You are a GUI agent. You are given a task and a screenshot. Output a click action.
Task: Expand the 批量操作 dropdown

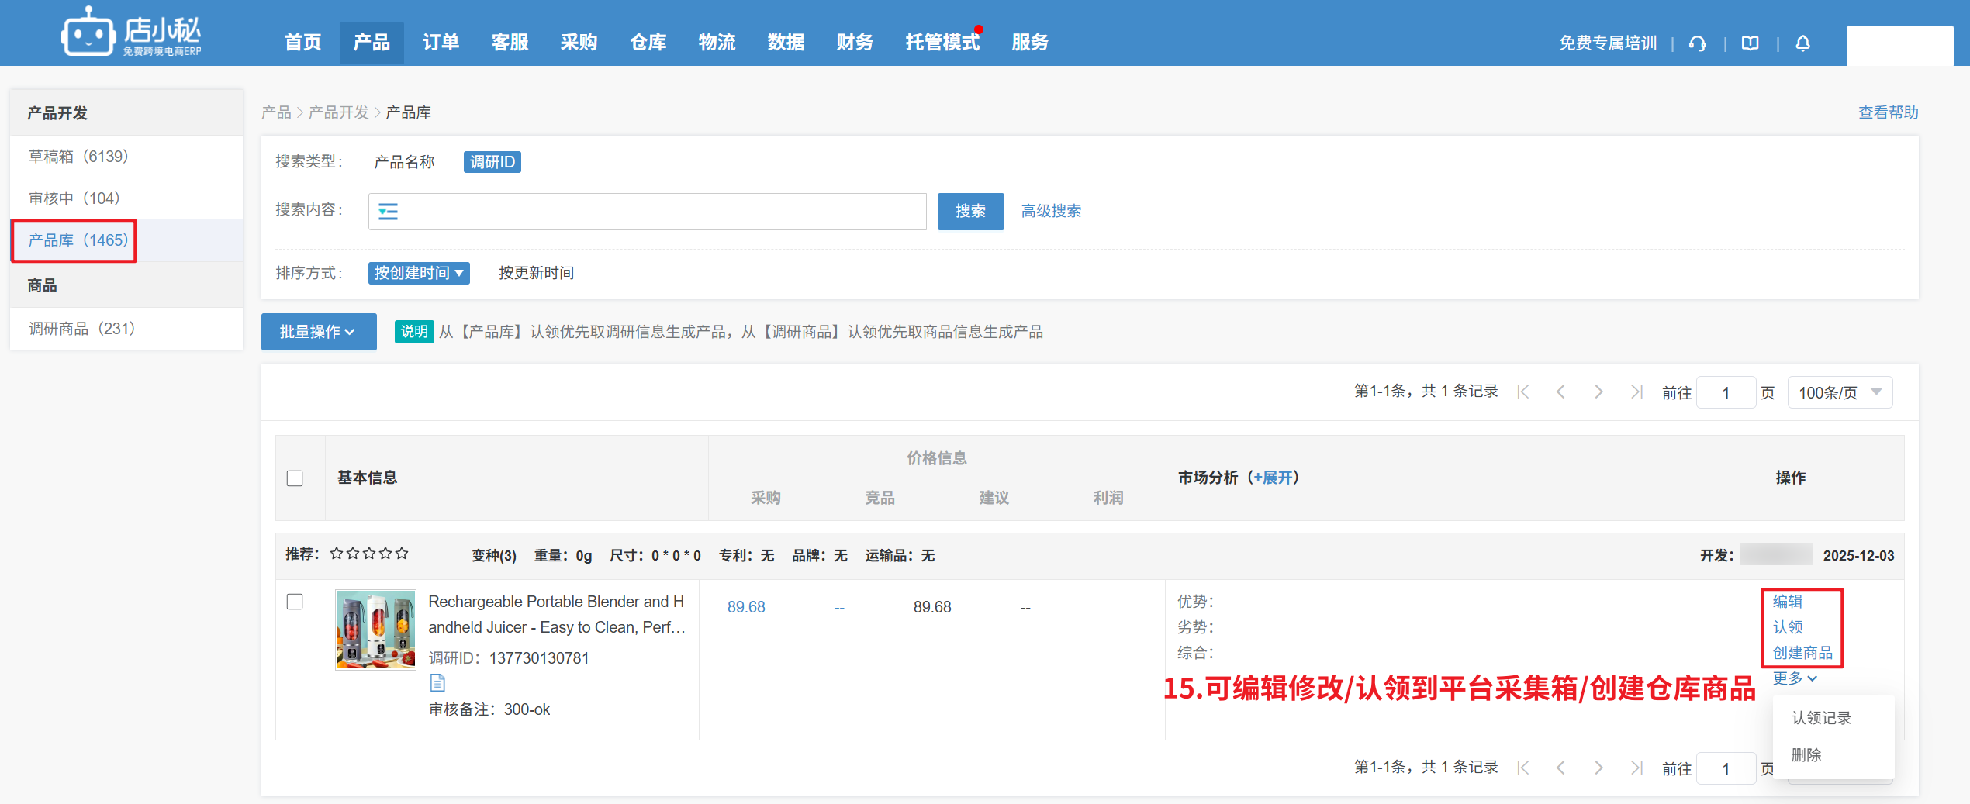318,332
